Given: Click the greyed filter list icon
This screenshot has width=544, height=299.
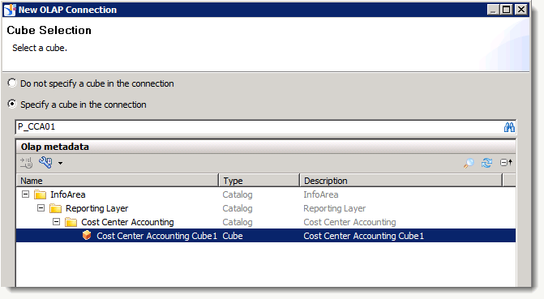Looking at the screenshot, I should (x=26, y=163).
